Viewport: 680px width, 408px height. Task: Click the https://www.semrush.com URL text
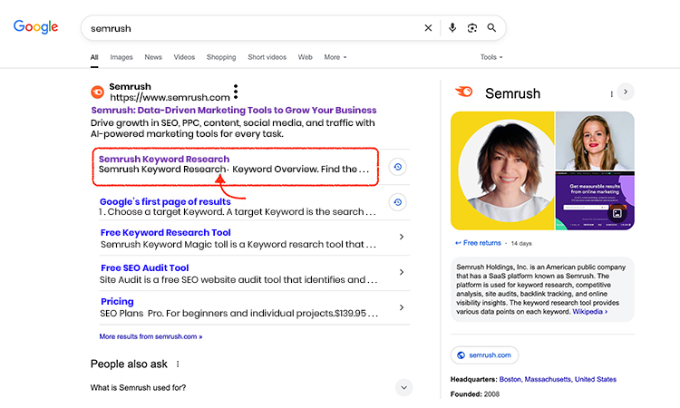pyautogui.click(x=170, y=98)
